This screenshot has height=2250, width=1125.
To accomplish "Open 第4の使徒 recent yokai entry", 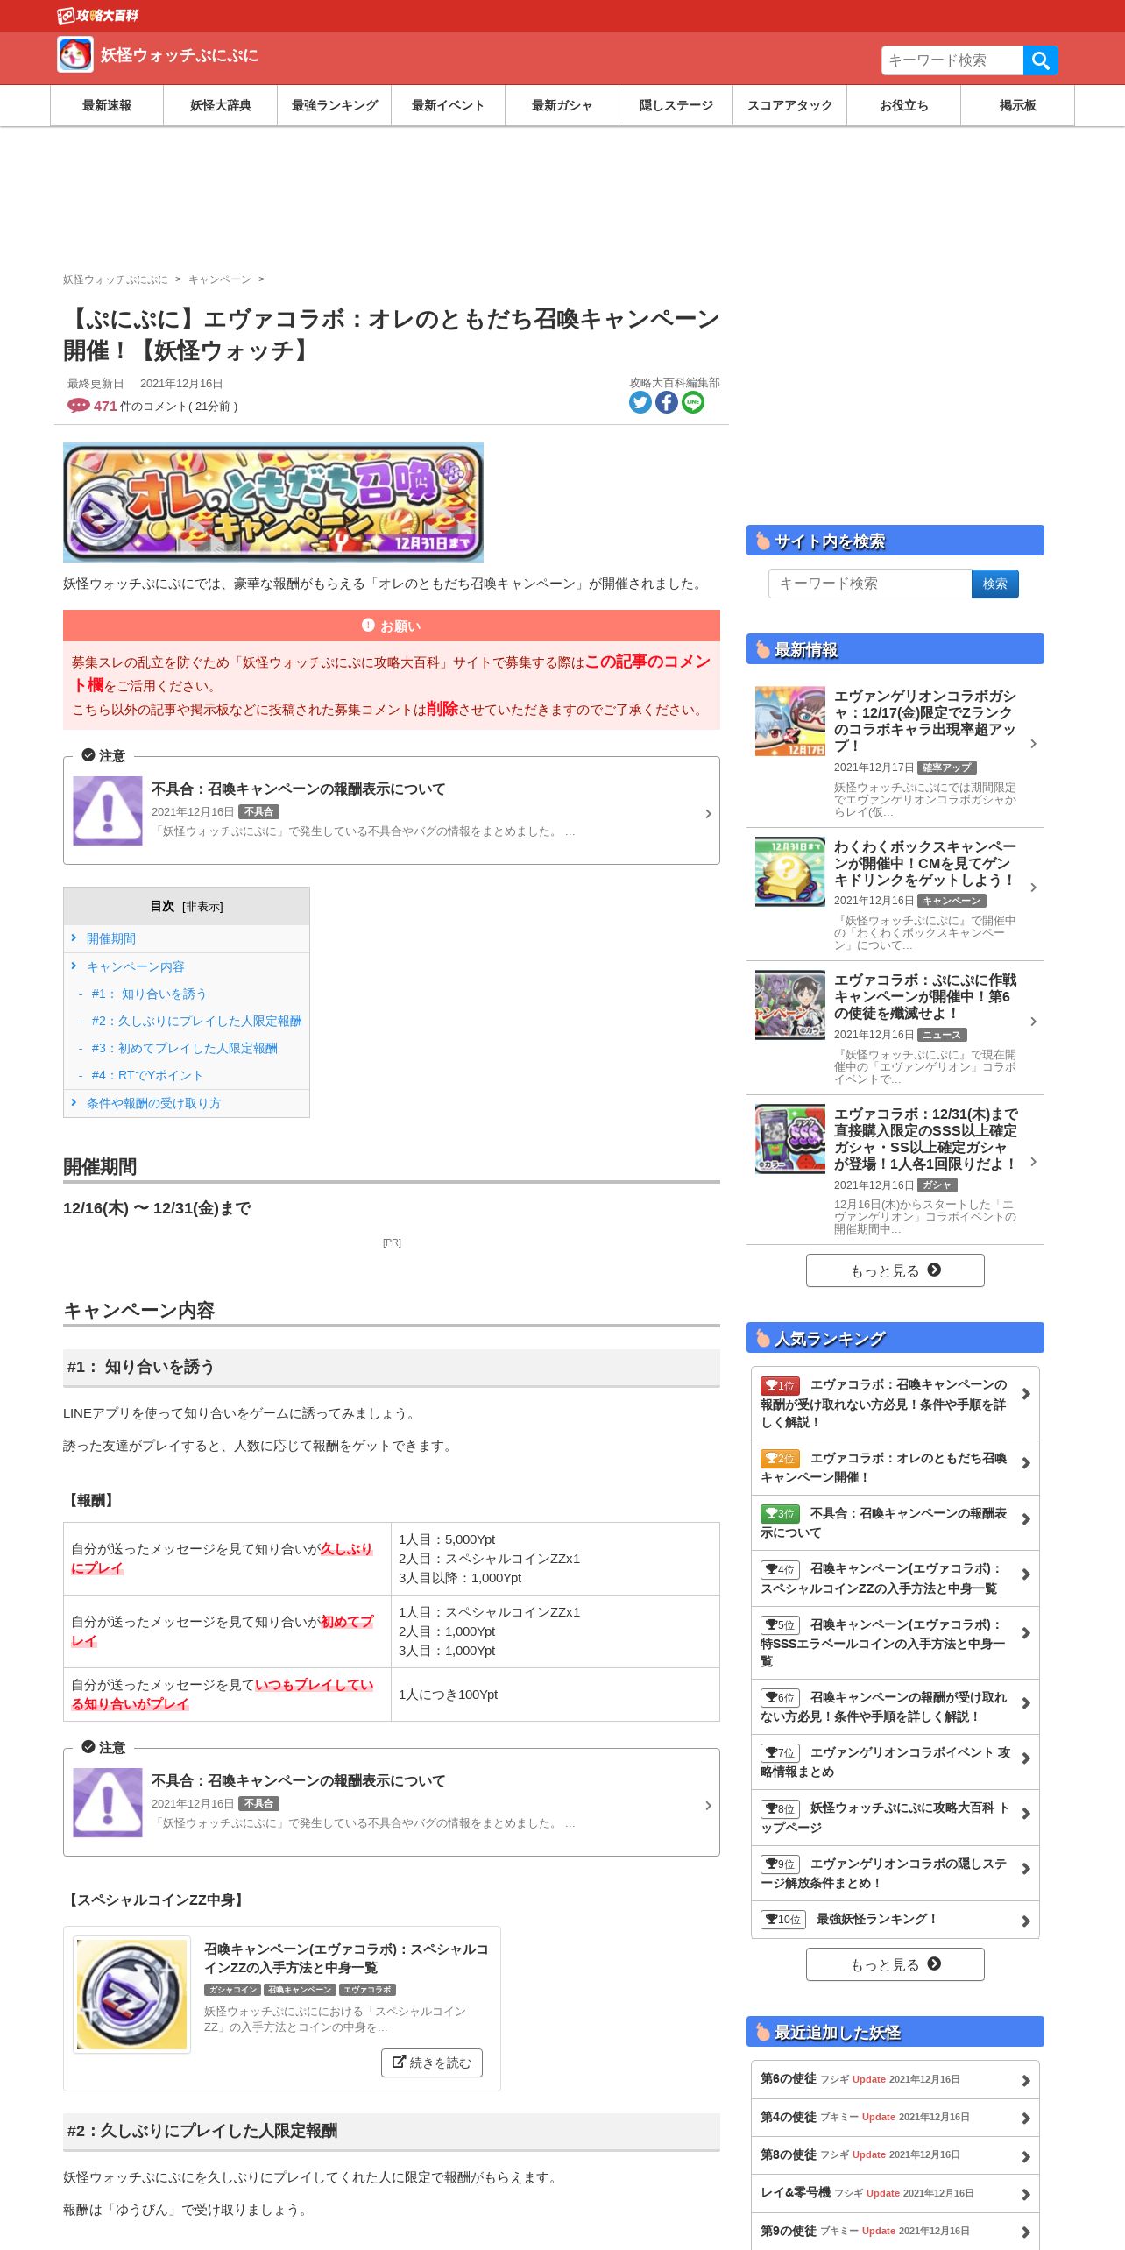I will [x=895, y=2117].
